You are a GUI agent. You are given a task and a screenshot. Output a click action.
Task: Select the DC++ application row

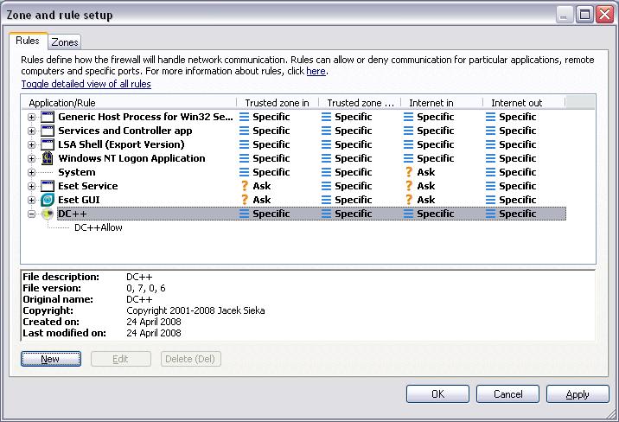point(311,214)
